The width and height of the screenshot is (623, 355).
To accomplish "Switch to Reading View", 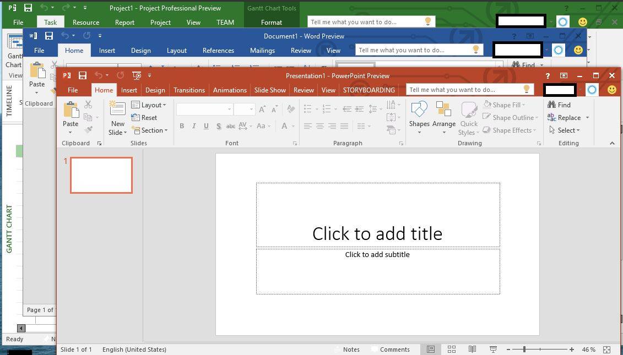I will pyautogui.click(x=472, y=349).
